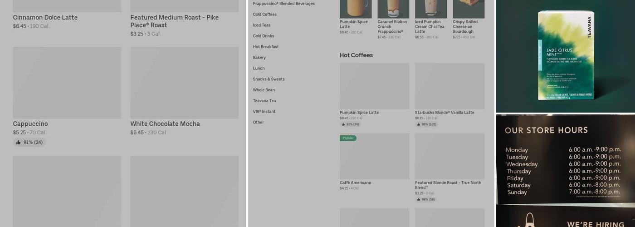Select the Whole Bean category

pyautogui.click(x=264, y=90)
